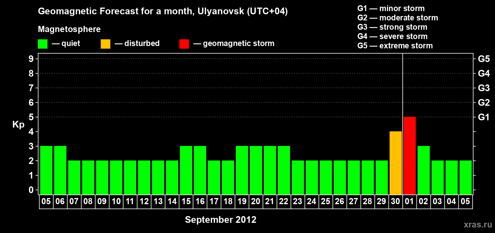Viewport: 495px width, 233px height.
Task: Click "G1 — minor storm" legend text
Action: coord(391,8)
